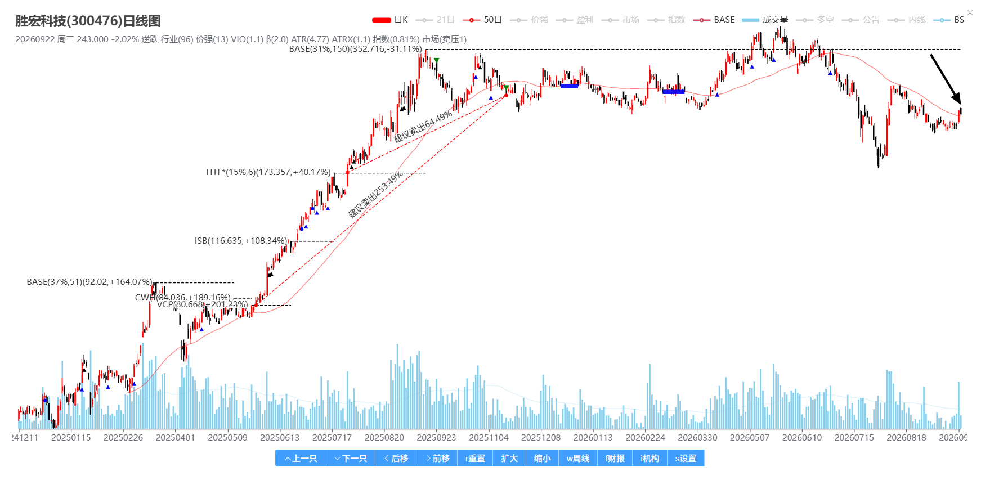Enable the 21日 moving average legend

point(435,20)
